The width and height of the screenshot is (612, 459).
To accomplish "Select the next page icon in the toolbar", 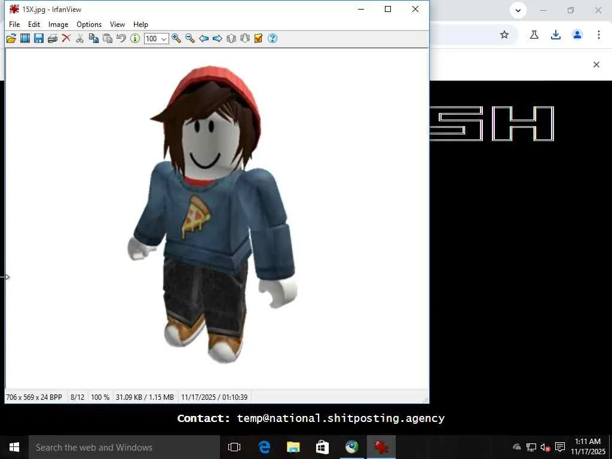I will 244,38.
